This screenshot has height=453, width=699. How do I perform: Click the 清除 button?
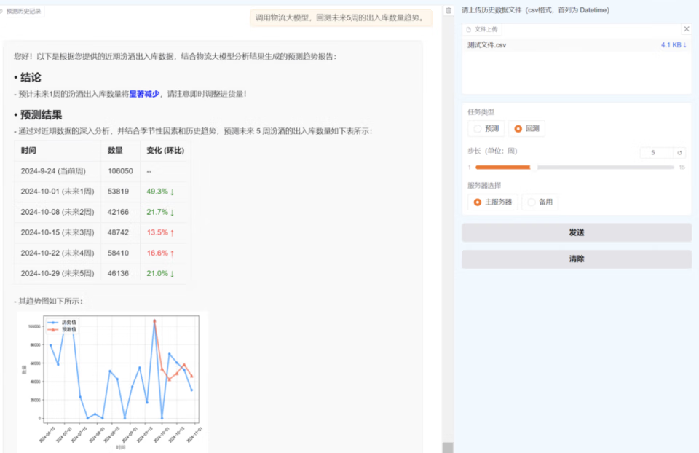click(x=577, y=259)
